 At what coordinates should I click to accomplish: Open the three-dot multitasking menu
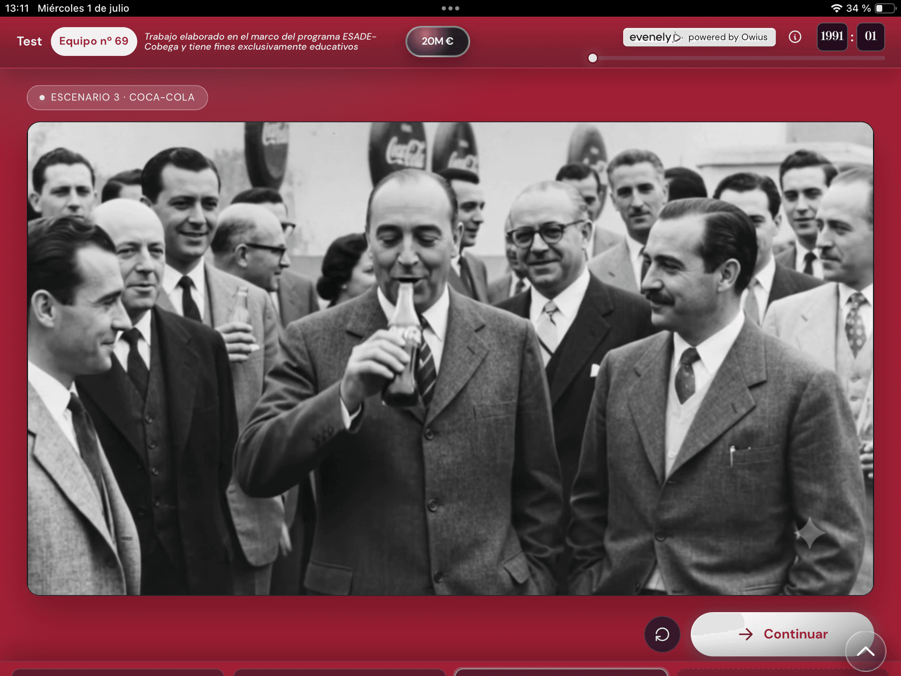click(450, 8)
